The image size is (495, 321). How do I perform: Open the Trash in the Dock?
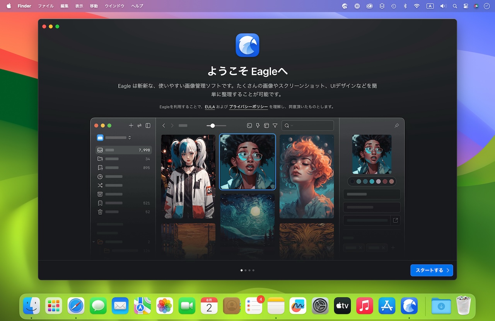(463, 306)
